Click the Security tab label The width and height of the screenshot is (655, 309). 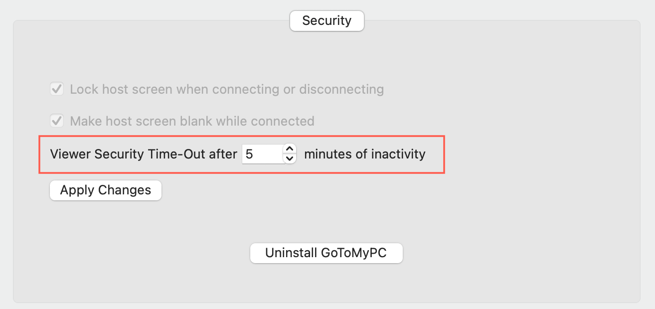[x=327, y=20]
